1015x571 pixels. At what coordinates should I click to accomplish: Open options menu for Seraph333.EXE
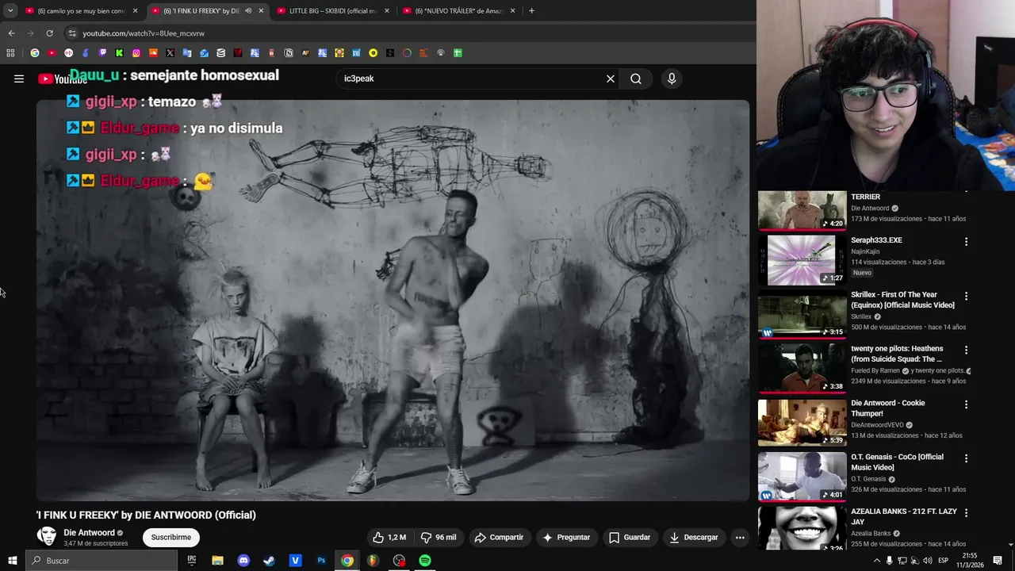tap(966, 242)
